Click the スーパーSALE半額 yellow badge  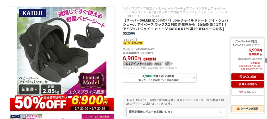(x=133, y=43)
